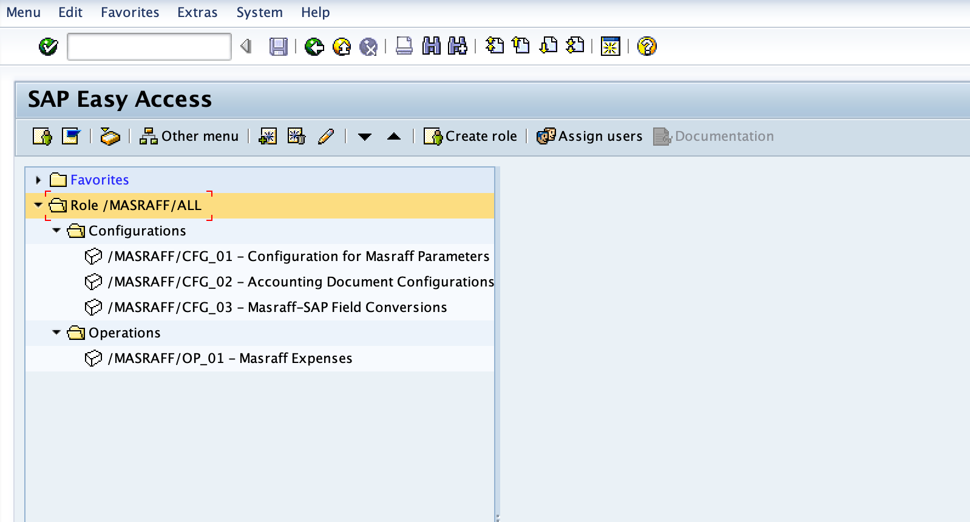This screenshot has height=522, width=970.
Task: Go to First Page icon
Action: [x=495, y=46]
